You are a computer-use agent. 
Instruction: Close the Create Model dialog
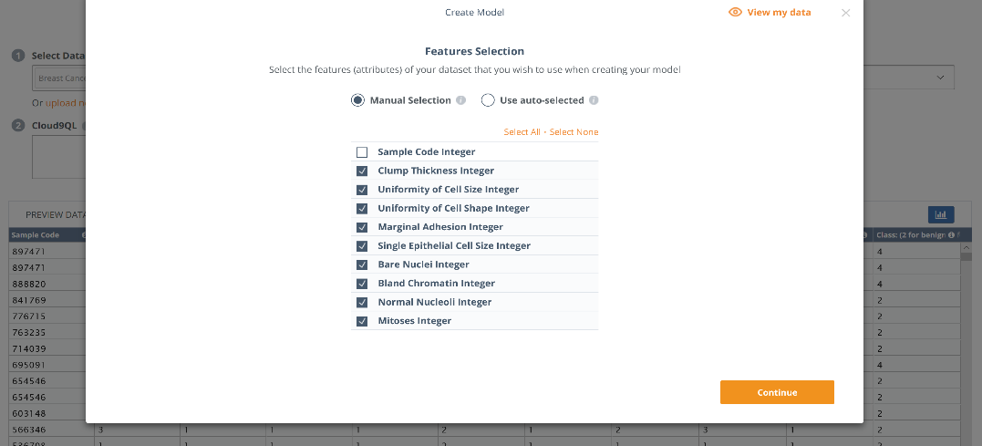tap(845, 13)
